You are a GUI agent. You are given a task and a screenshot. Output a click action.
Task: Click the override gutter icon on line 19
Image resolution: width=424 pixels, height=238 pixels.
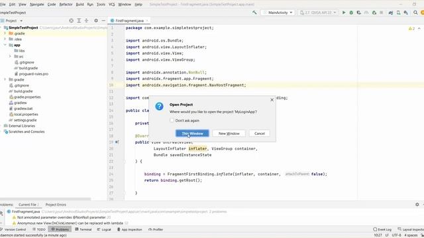(117, 142)
